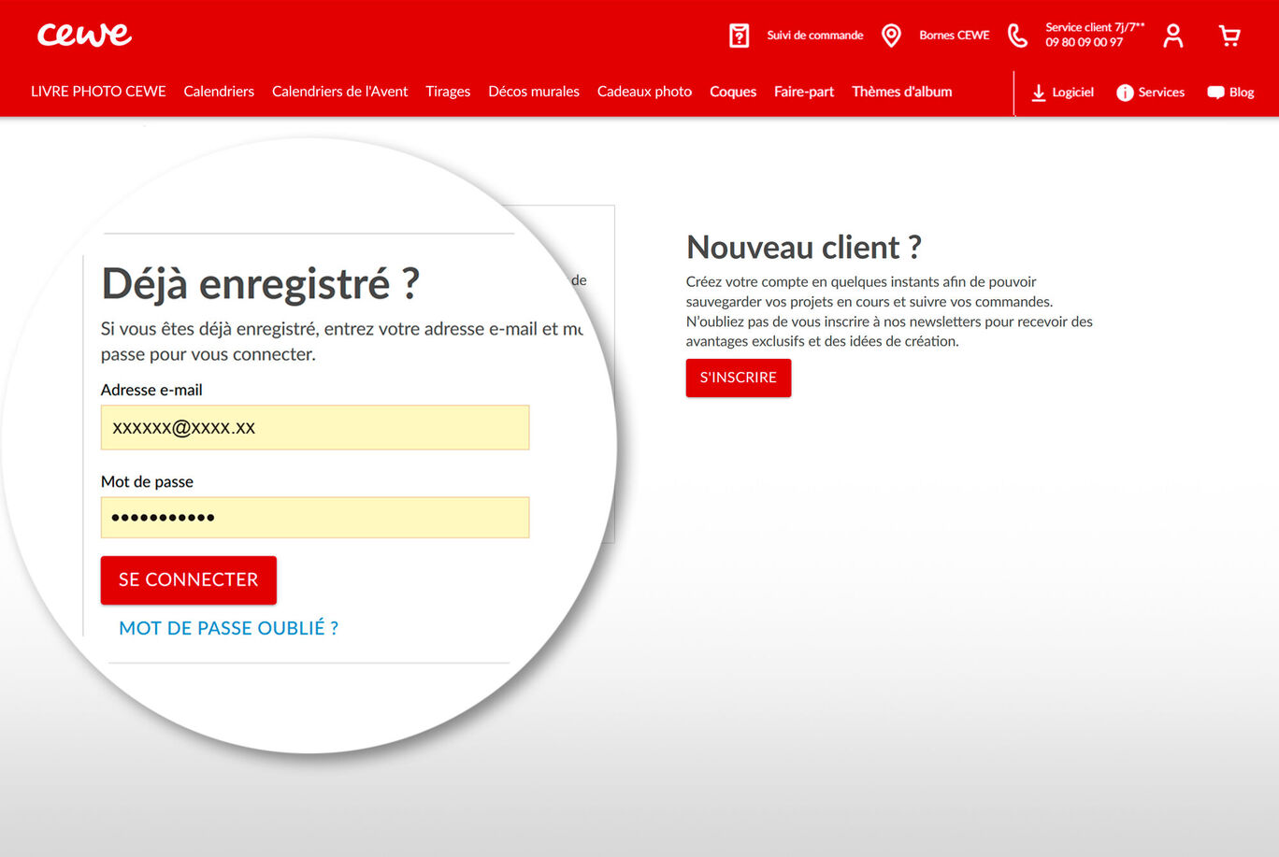Open the Coques category
This screenshot has height=857, width=1279.
tap(732, 91)
